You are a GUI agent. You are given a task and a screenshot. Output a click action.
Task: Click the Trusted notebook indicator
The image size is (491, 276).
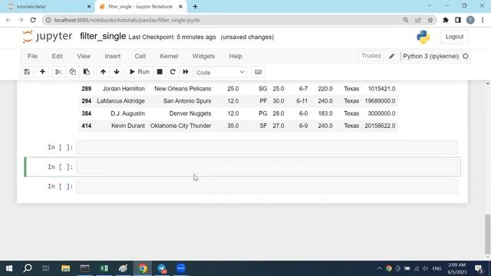coord(371,56)
